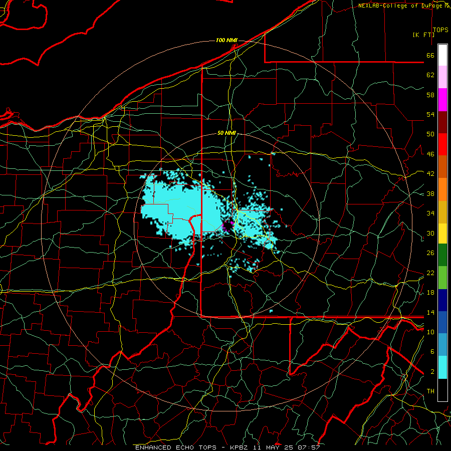Select the light green swatch near 22
Viewport: 451px width, 451px height.
[x=442, y=278]
